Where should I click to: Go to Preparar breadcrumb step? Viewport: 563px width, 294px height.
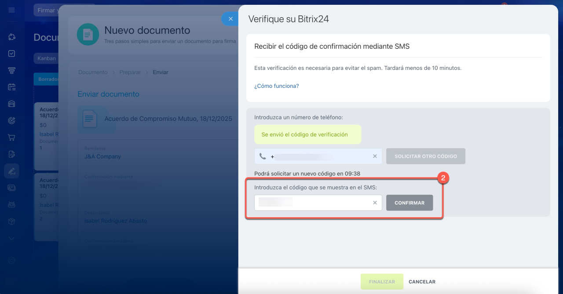click(130, 72)
